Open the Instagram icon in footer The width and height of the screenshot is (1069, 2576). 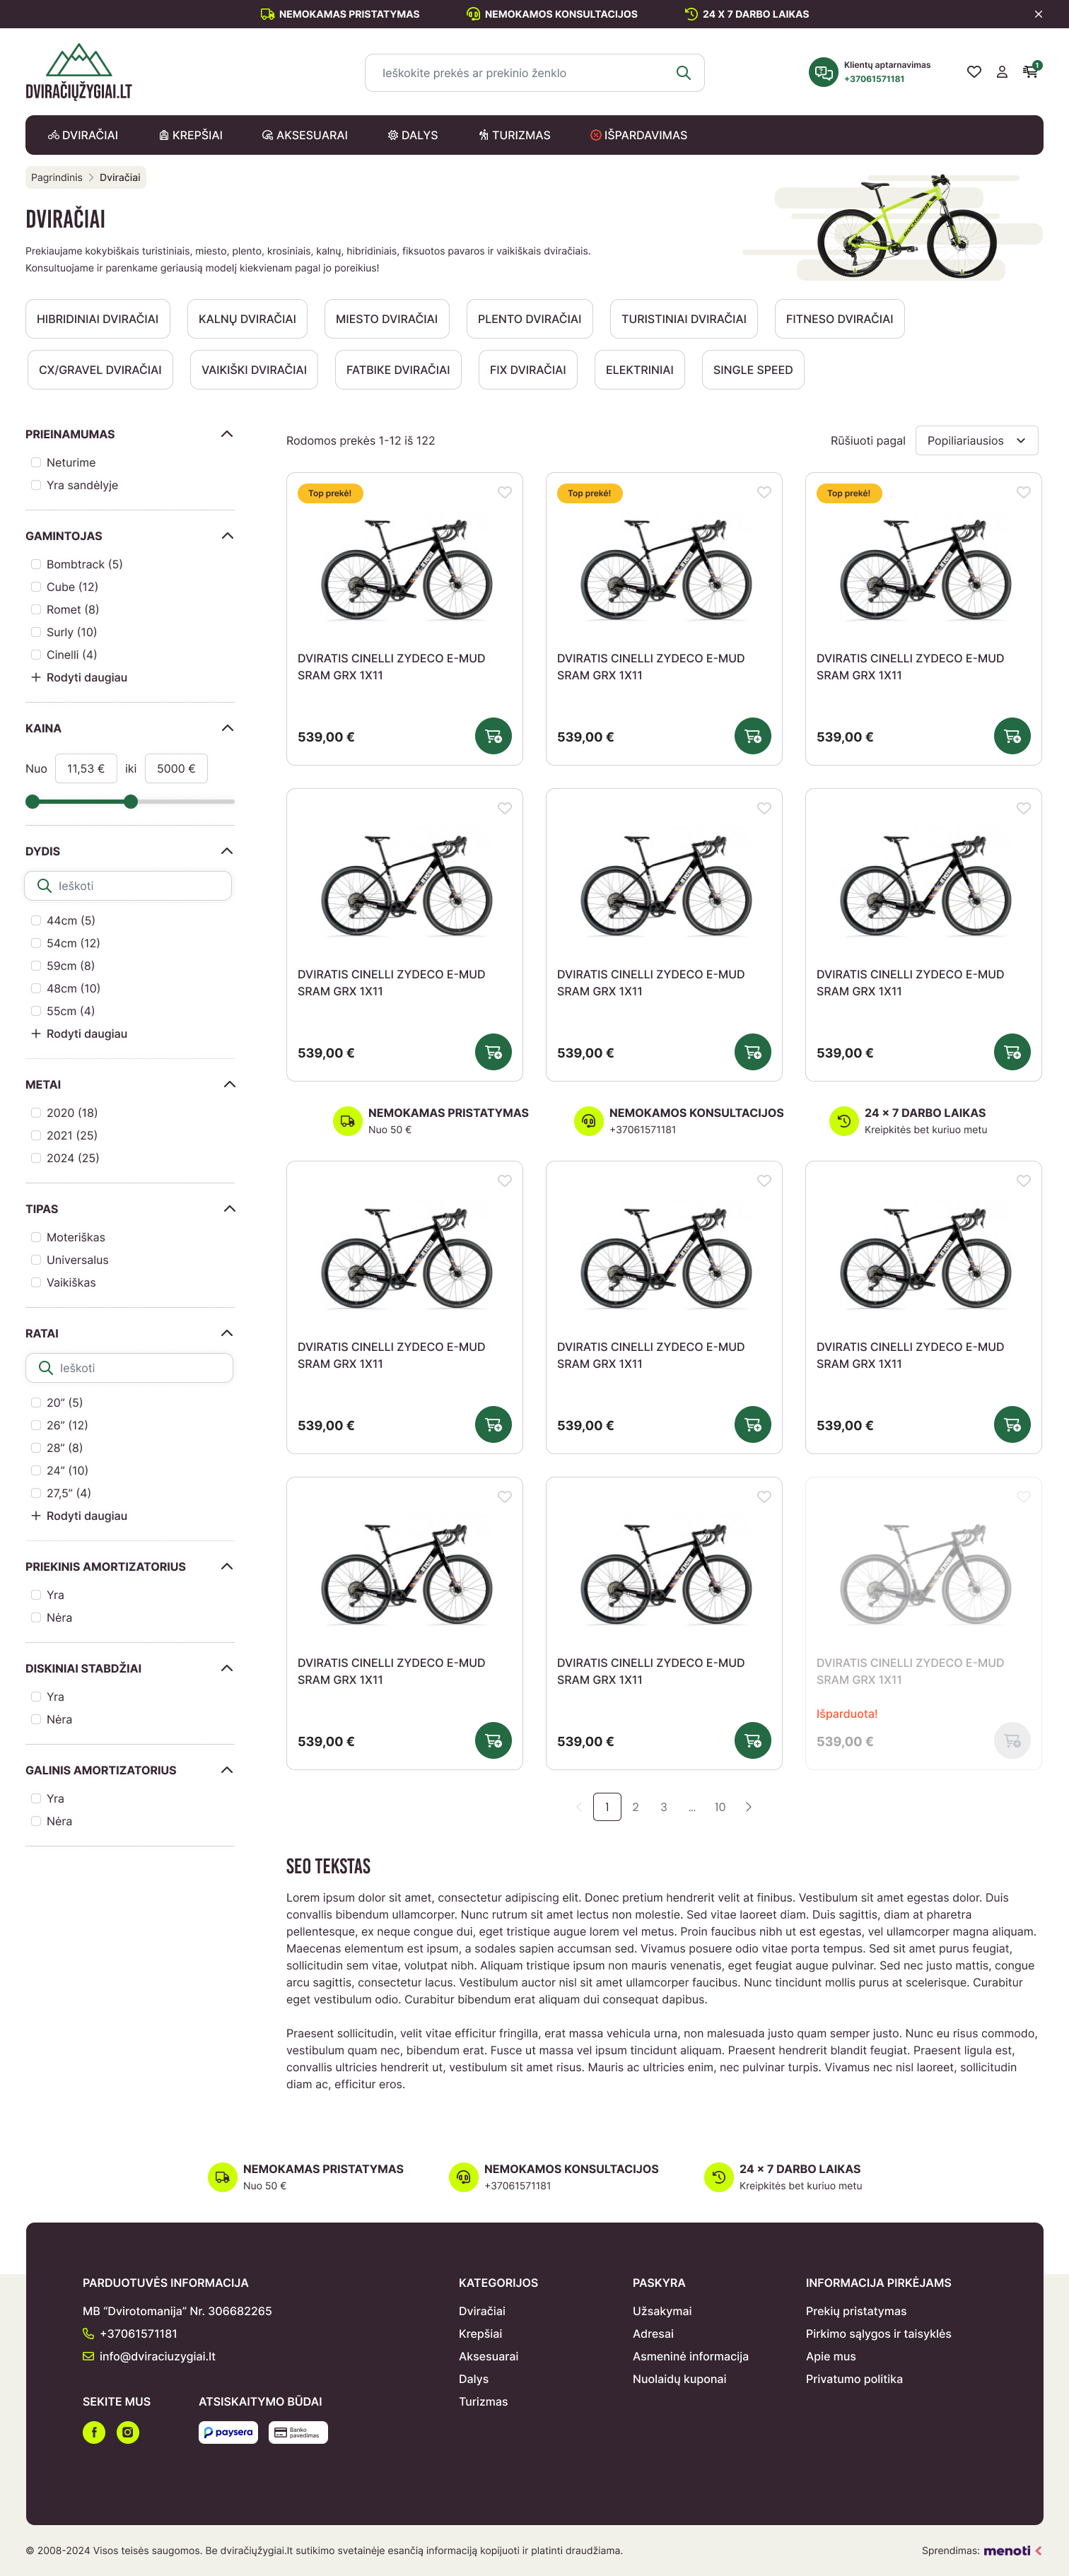coord(128,2432)
